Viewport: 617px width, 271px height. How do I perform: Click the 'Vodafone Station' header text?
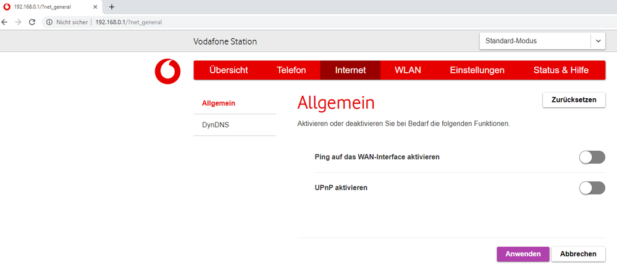click(225, 41)
